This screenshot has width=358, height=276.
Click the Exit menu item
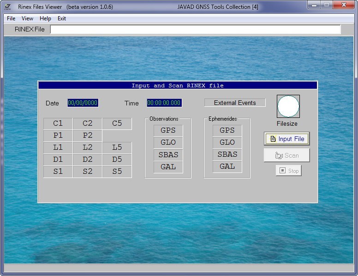tap(62, 18)
